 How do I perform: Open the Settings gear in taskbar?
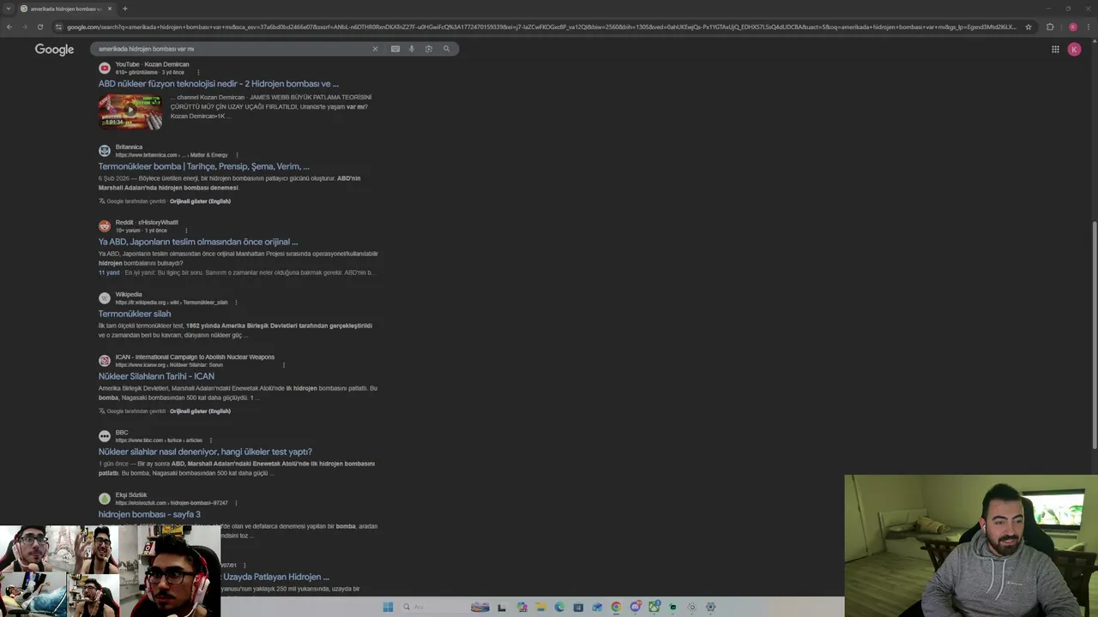[x=710, y=607]
